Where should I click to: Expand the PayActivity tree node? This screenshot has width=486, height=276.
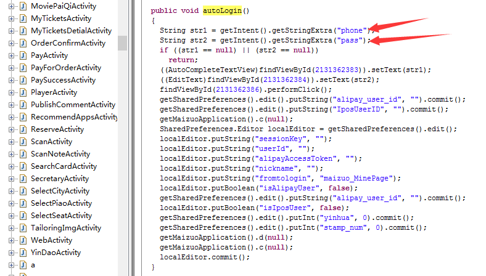point(11,56)
